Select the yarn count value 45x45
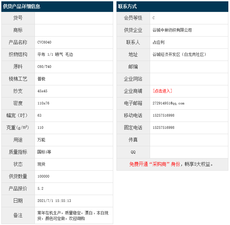 (x=42, y=91)
